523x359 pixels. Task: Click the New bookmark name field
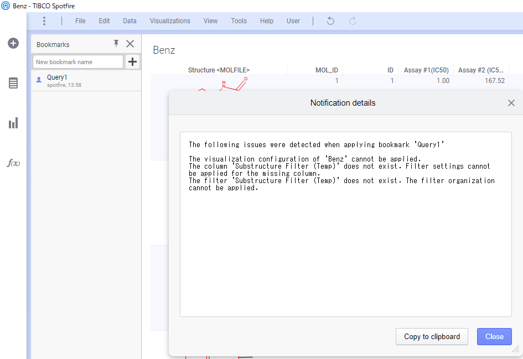(78, 61)
